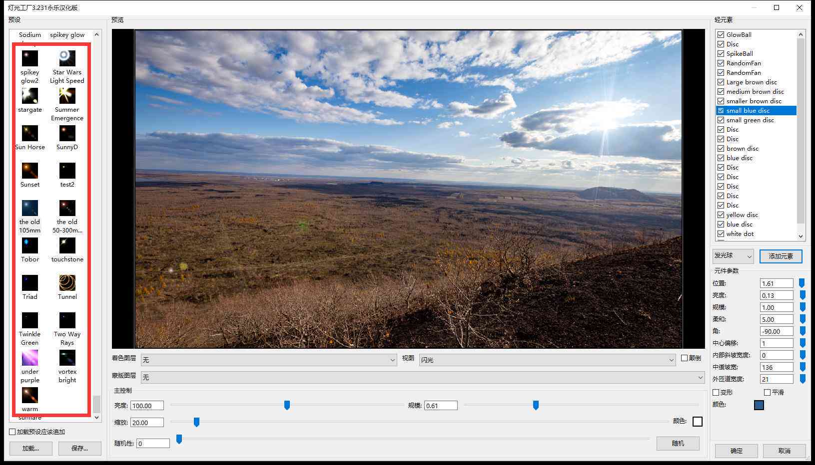Viewport: 815px width, 465px height.
Task: Pick the Summer Emergence preset
Action: pyautogui.click(x=67, y=96)
